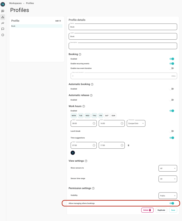Toggle TUE work day chip
This screenshot has height=221, width=182.
[81, 116]
